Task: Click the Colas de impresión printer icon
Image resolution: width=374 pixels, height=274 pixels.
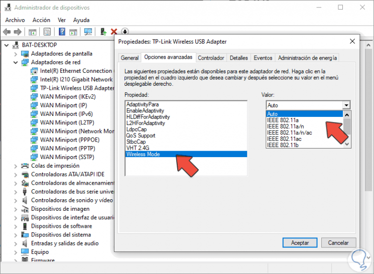Action: 25,166
